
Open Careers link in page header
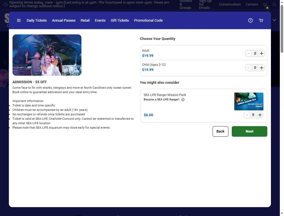252,4
